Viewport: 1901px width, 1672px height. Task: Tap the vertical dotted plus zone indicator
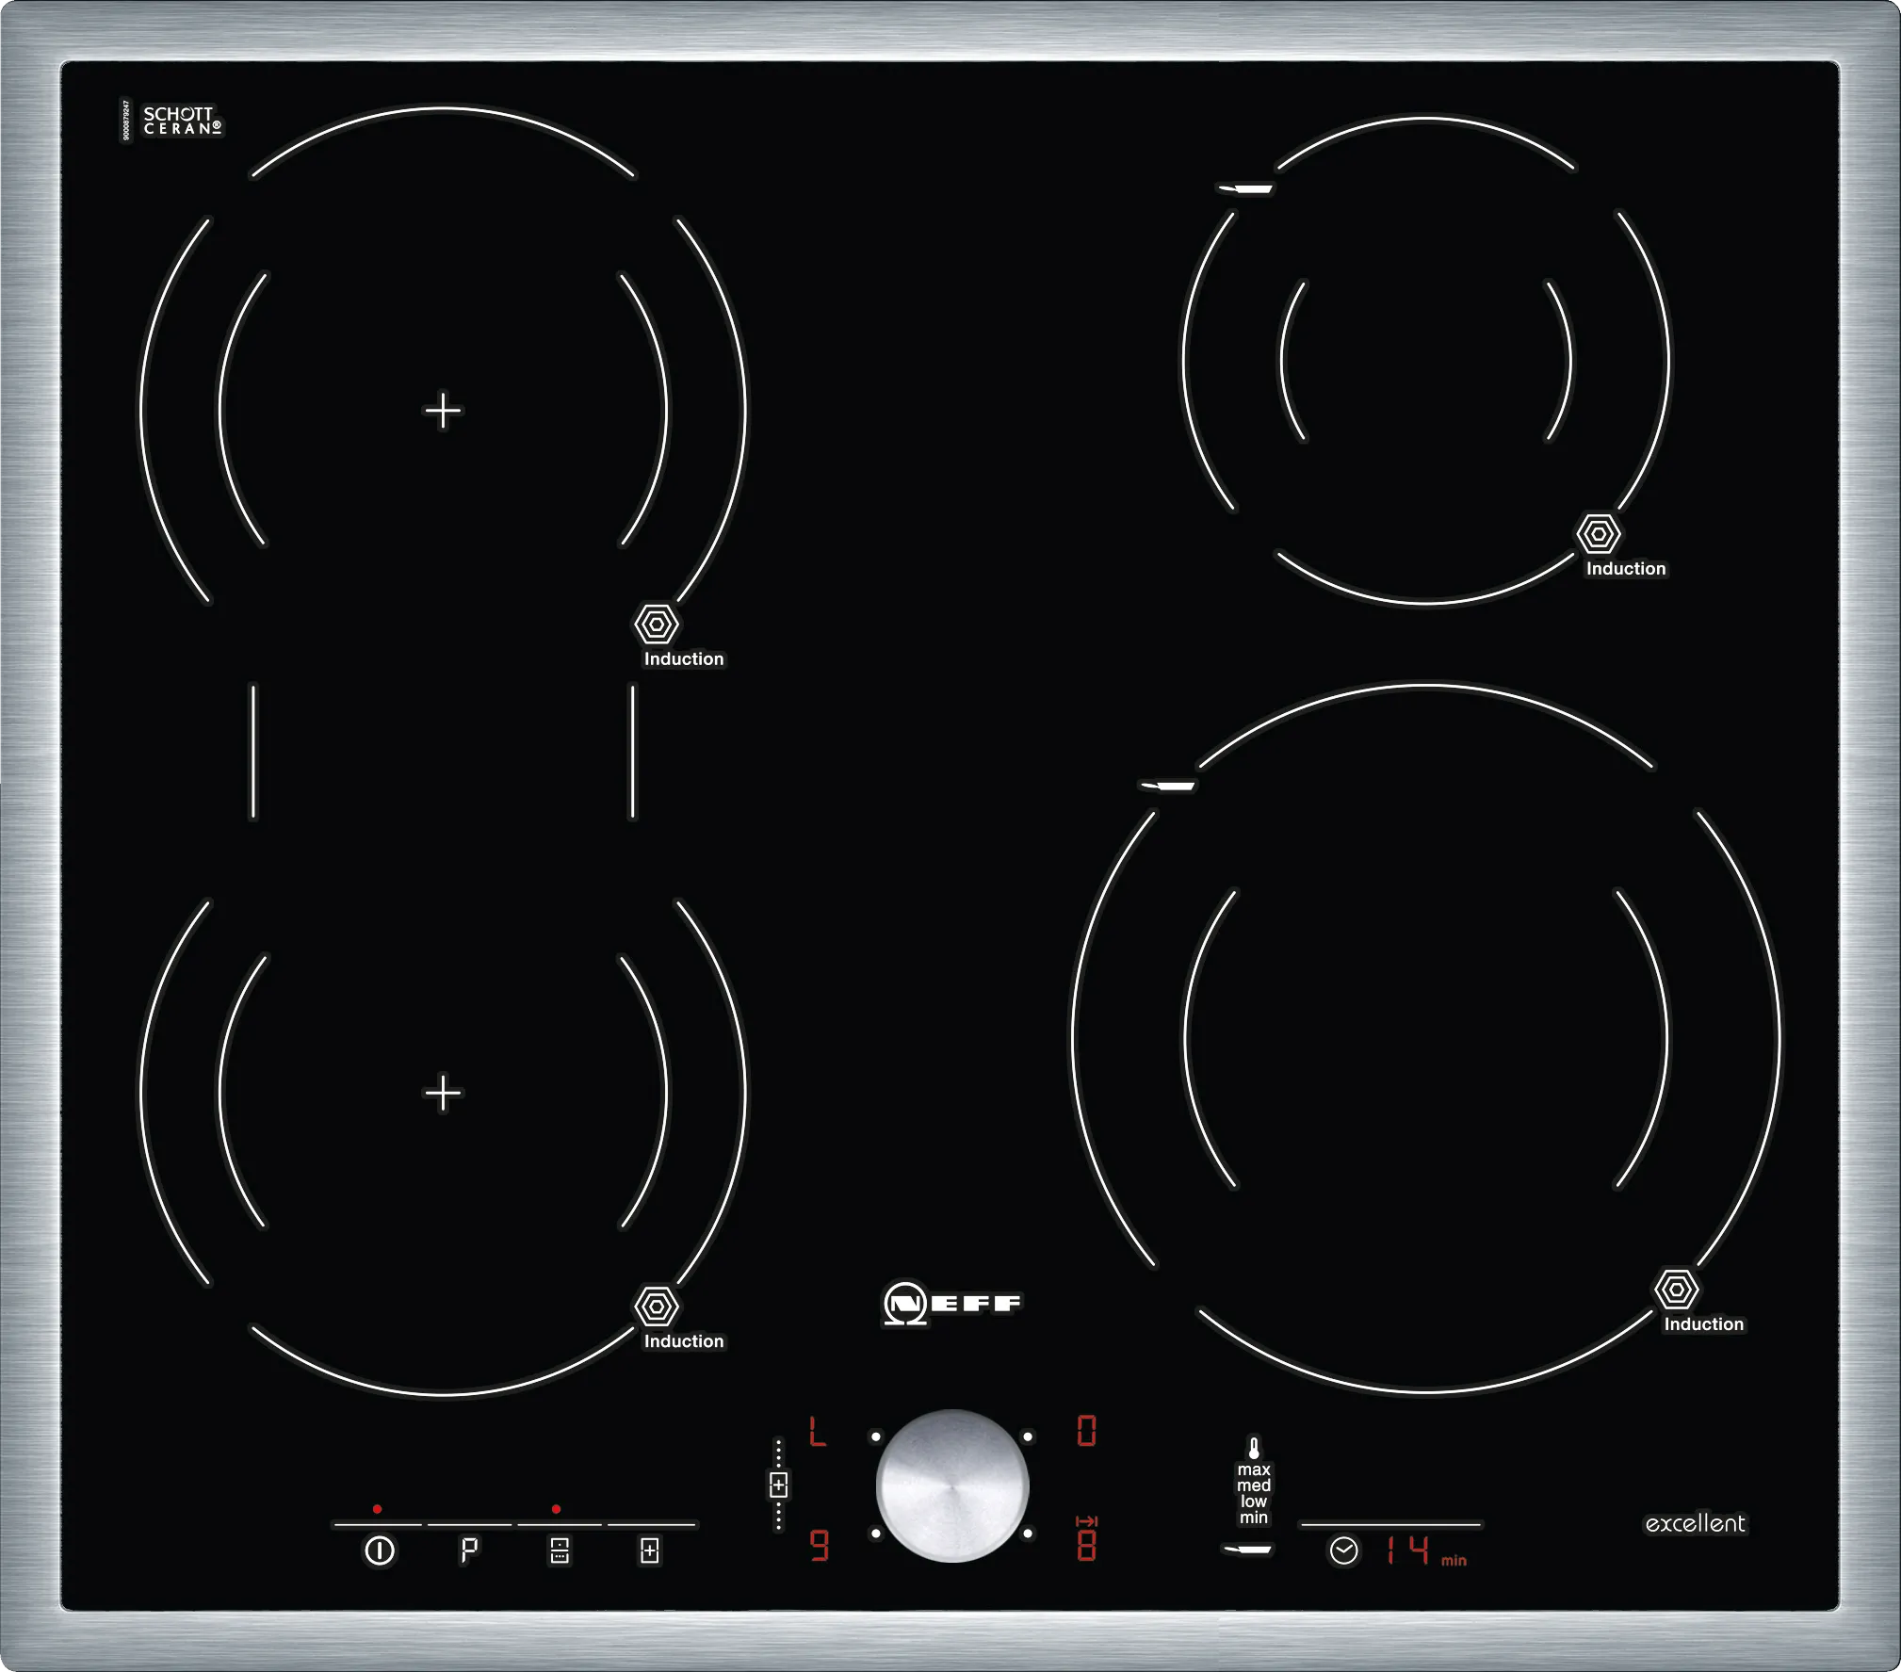pos(778,1485)
